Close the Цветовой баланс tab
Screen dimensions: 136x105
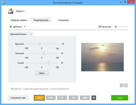coord(31,34)
